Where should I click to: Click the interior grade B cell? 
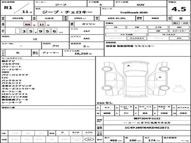[x=181, y=18]
